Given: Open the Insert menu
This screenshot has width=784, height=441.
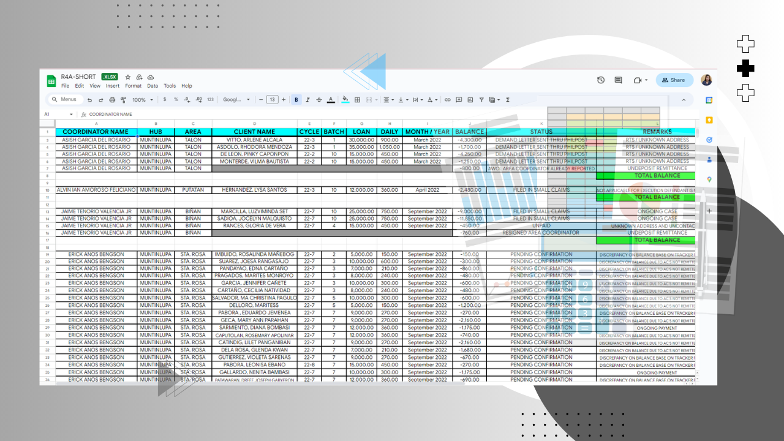Looking at the screenshot, I should pos(113,86).
